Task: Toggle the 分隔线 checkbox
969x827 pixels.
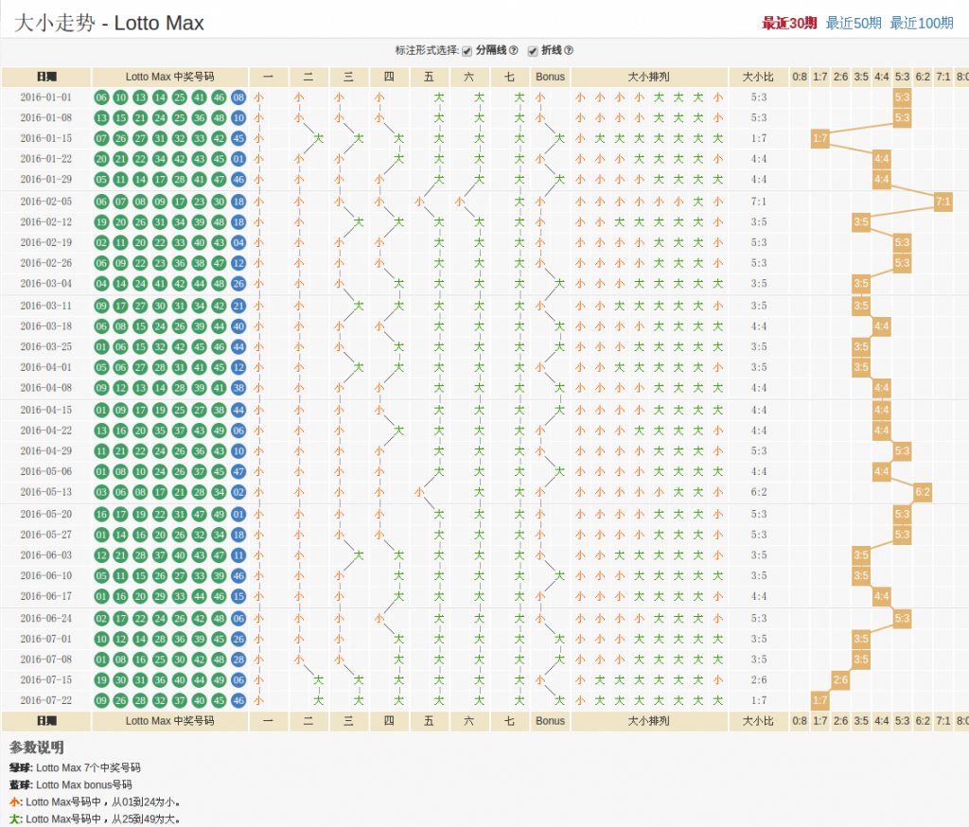Action: pyautogui.click(x=467, y=51)
